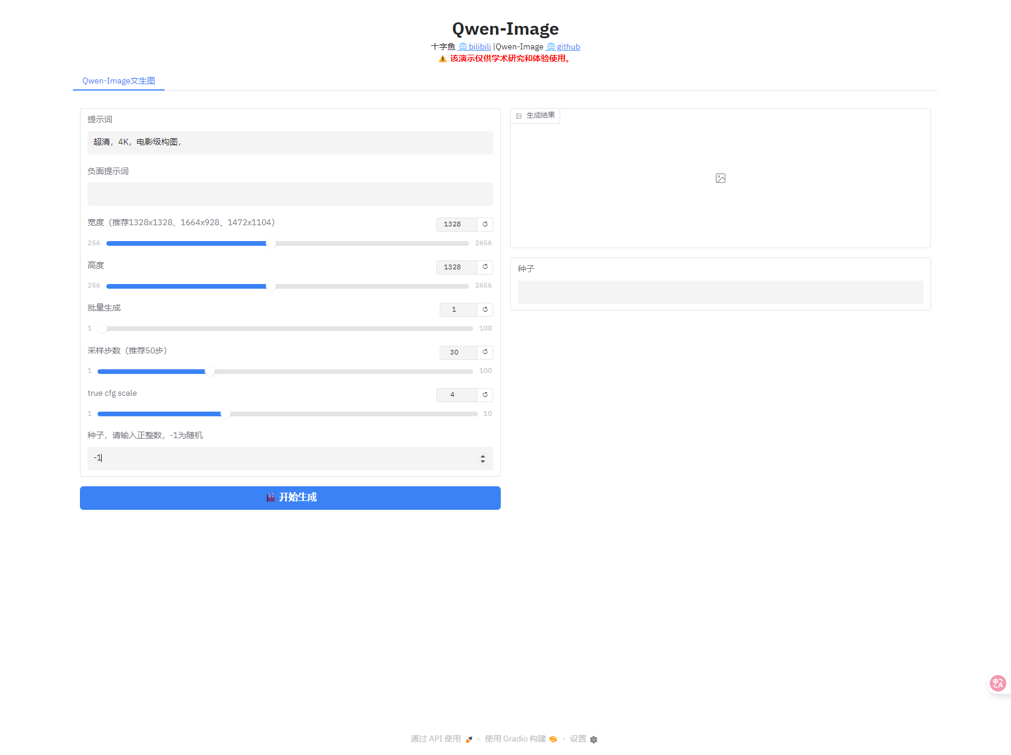Adjust the width (宽度) slider

[287, 243]
